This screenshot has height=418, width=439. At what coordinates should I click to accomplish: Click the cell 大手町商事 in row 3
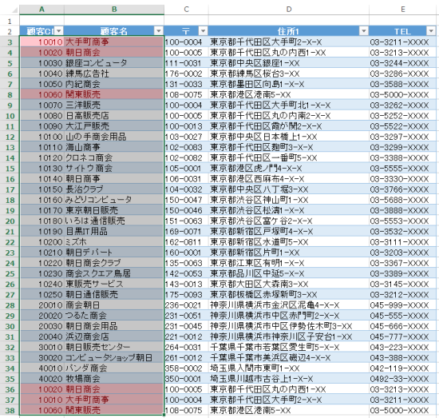(114, 42)
